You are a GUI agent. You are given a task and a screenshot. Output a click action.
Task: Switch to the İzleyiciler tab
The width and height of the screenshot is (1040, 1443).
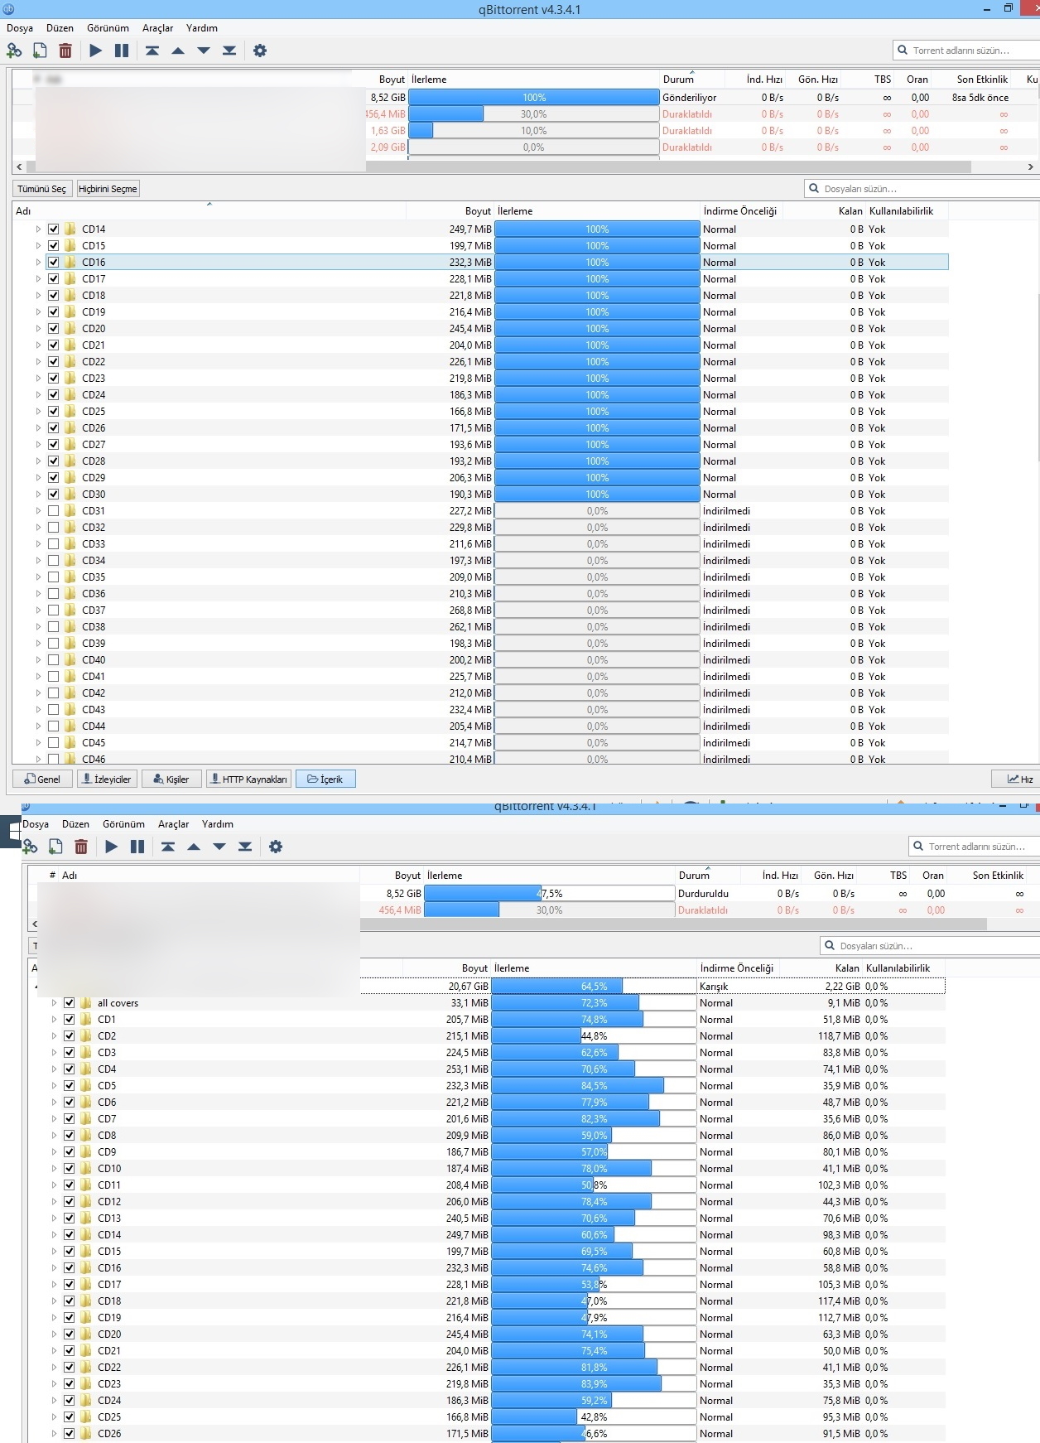pos(107,779)
